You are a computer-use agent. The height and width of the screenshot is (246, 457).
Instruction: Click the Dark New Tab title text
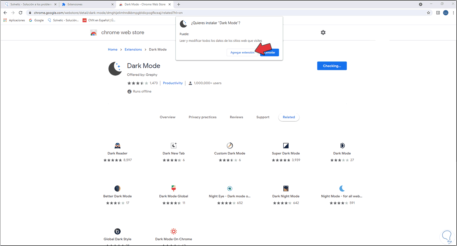point(174,153)
